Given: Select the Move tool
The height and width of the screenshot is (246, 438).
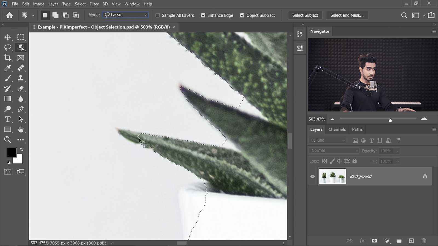Looking at the screenshot, I should pos(8,37).
